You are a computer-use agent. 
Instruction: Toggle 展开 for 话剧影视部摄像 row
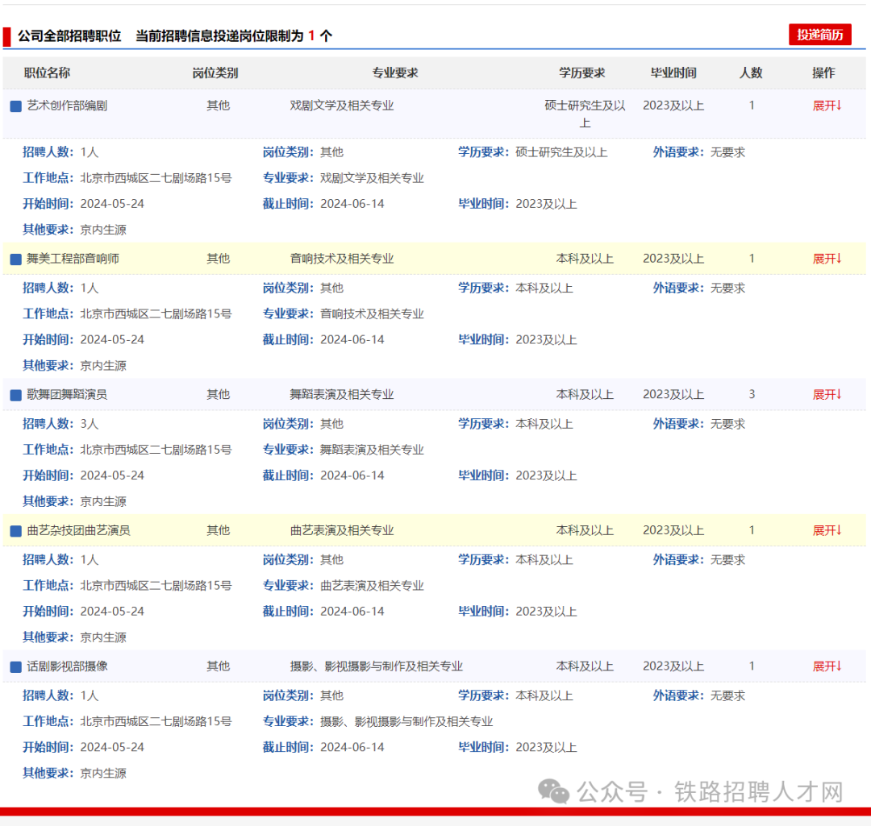click(x=827, y=666)
